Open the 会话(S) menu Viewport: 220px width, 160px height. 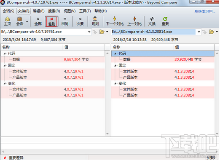point(8,11)
